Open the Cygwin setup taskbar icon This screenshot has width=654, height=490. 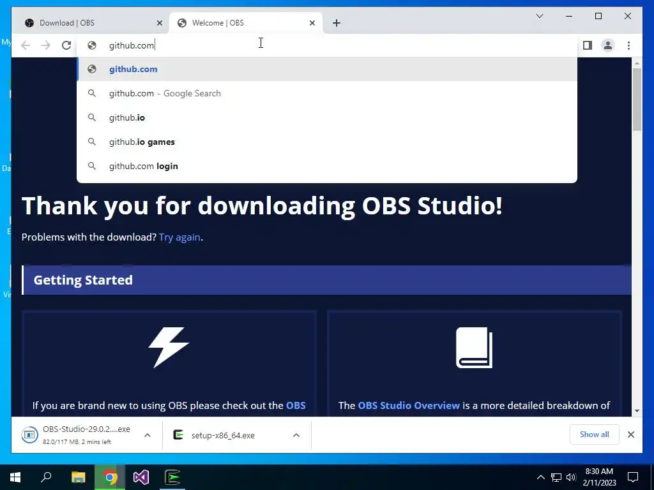click(172, 477)
